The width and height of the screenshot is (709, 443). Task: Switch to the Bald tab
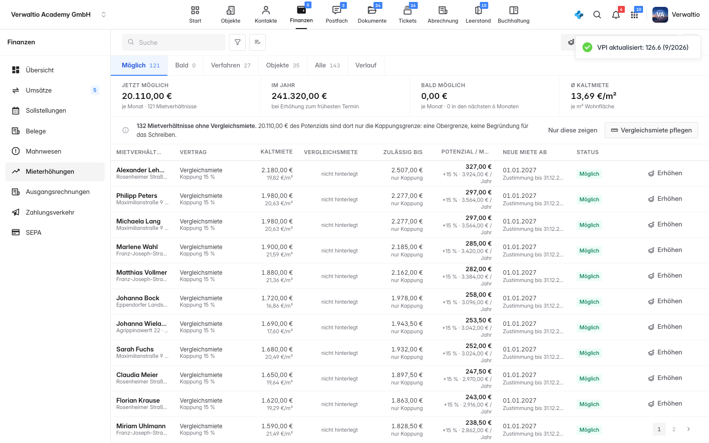click(x=185, y=65)
